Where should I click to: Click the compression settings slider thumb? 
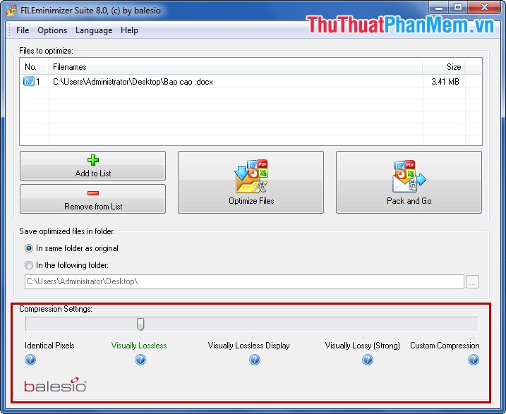coord(140,324)
